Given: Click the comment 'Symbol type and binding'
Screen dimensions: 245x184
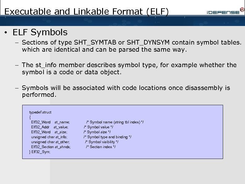Looking at the screenshot, I should (107, 137).
